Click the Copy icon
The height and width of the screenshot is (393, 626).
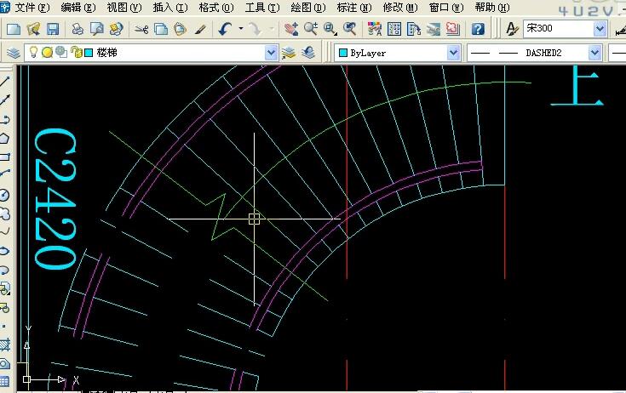161,29
